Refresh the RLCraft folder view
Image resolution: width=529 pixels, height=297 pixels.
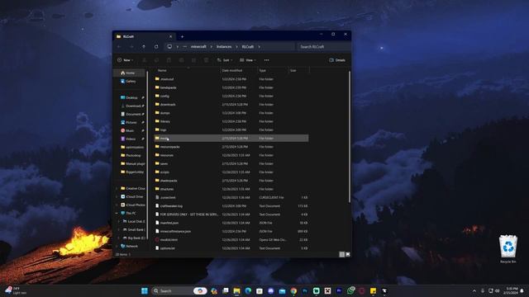(156, 47)
